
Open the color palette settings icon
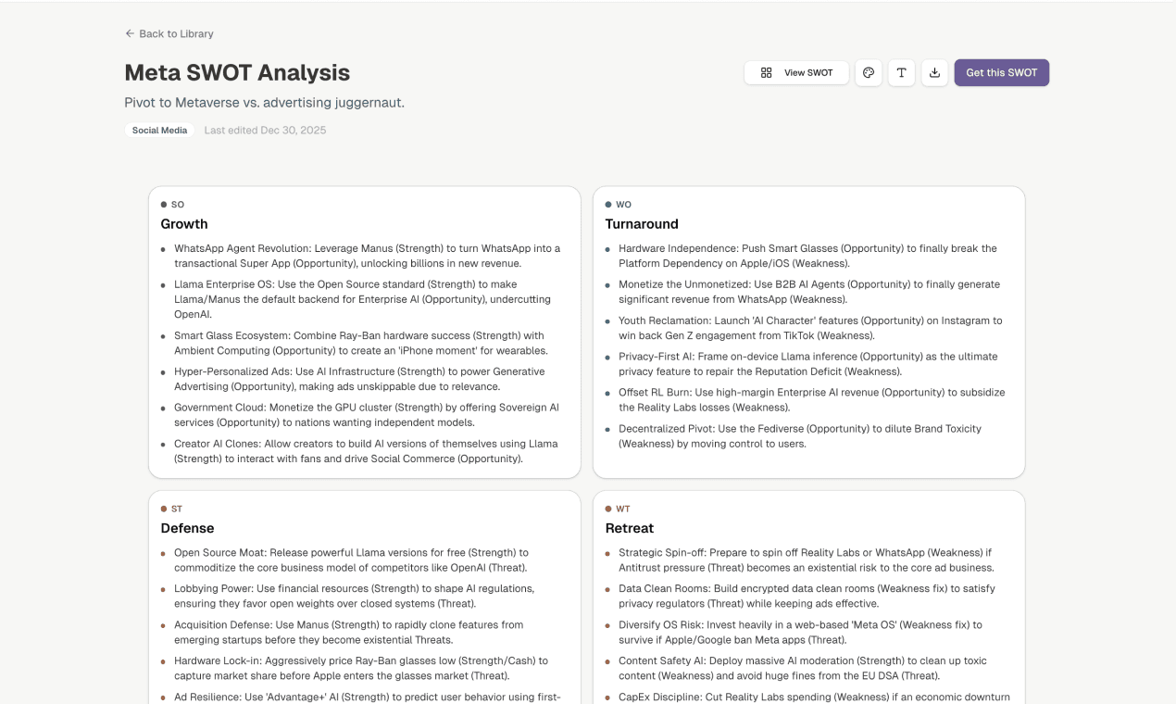[x=868, y=72]
